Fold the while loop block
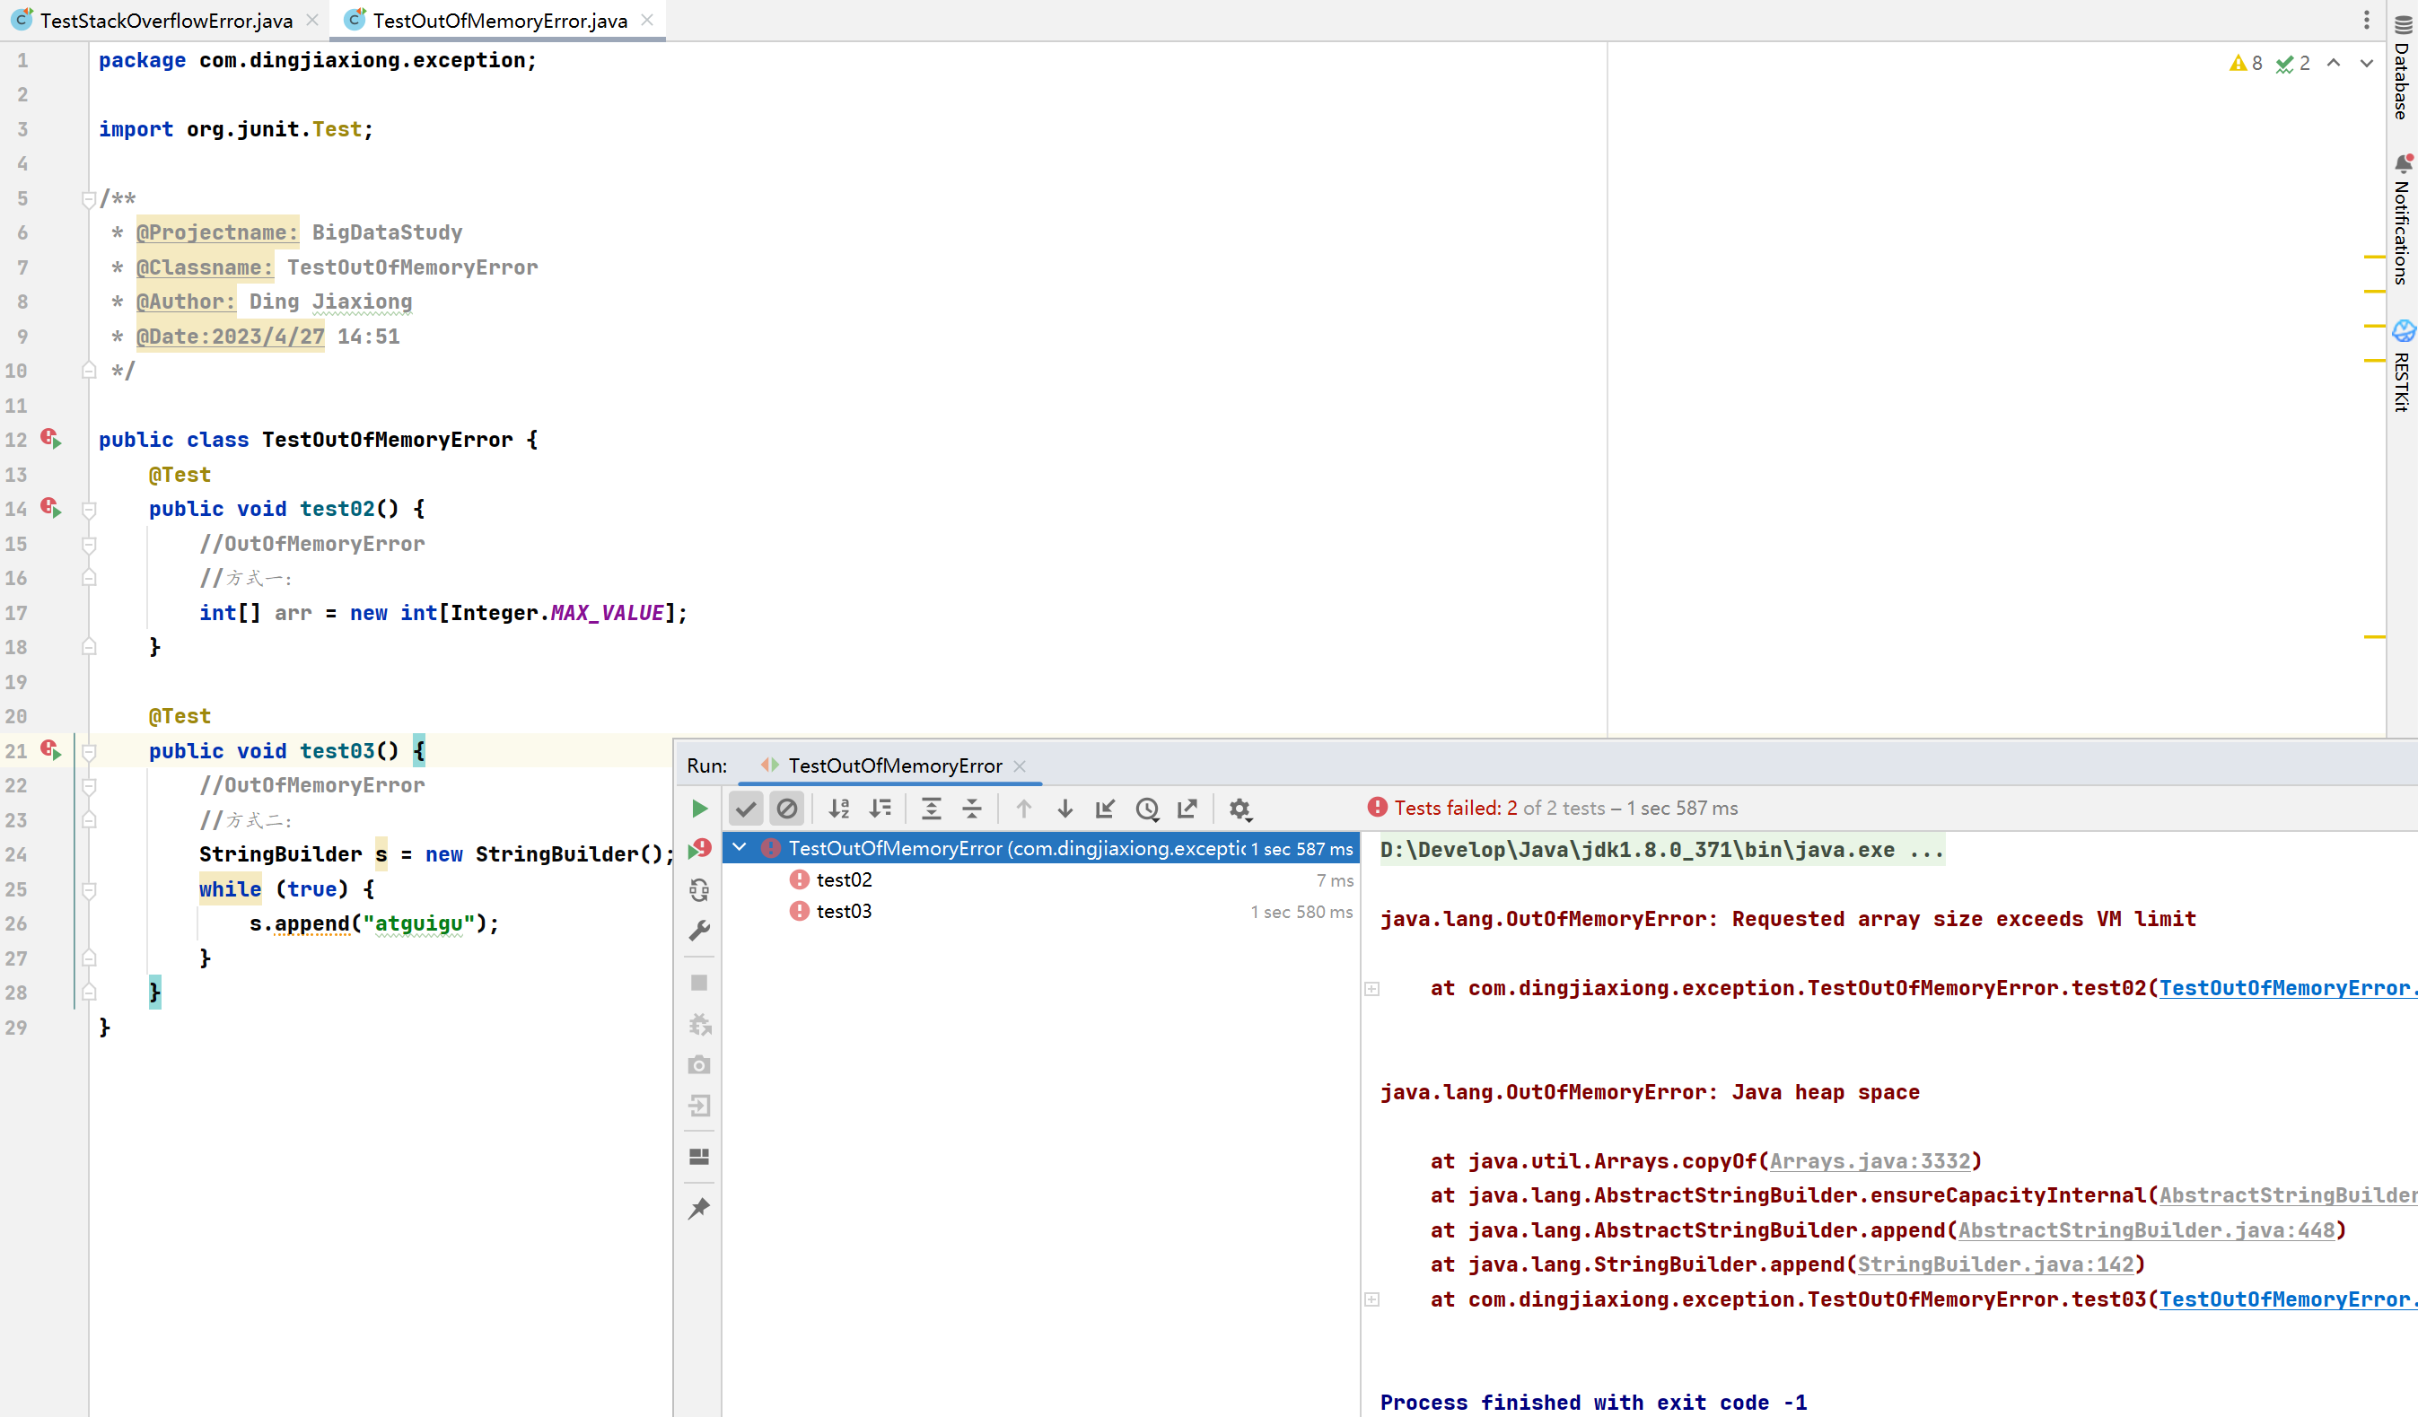The width and height of the screenshot is (2418, 1417). coord(88,889)
